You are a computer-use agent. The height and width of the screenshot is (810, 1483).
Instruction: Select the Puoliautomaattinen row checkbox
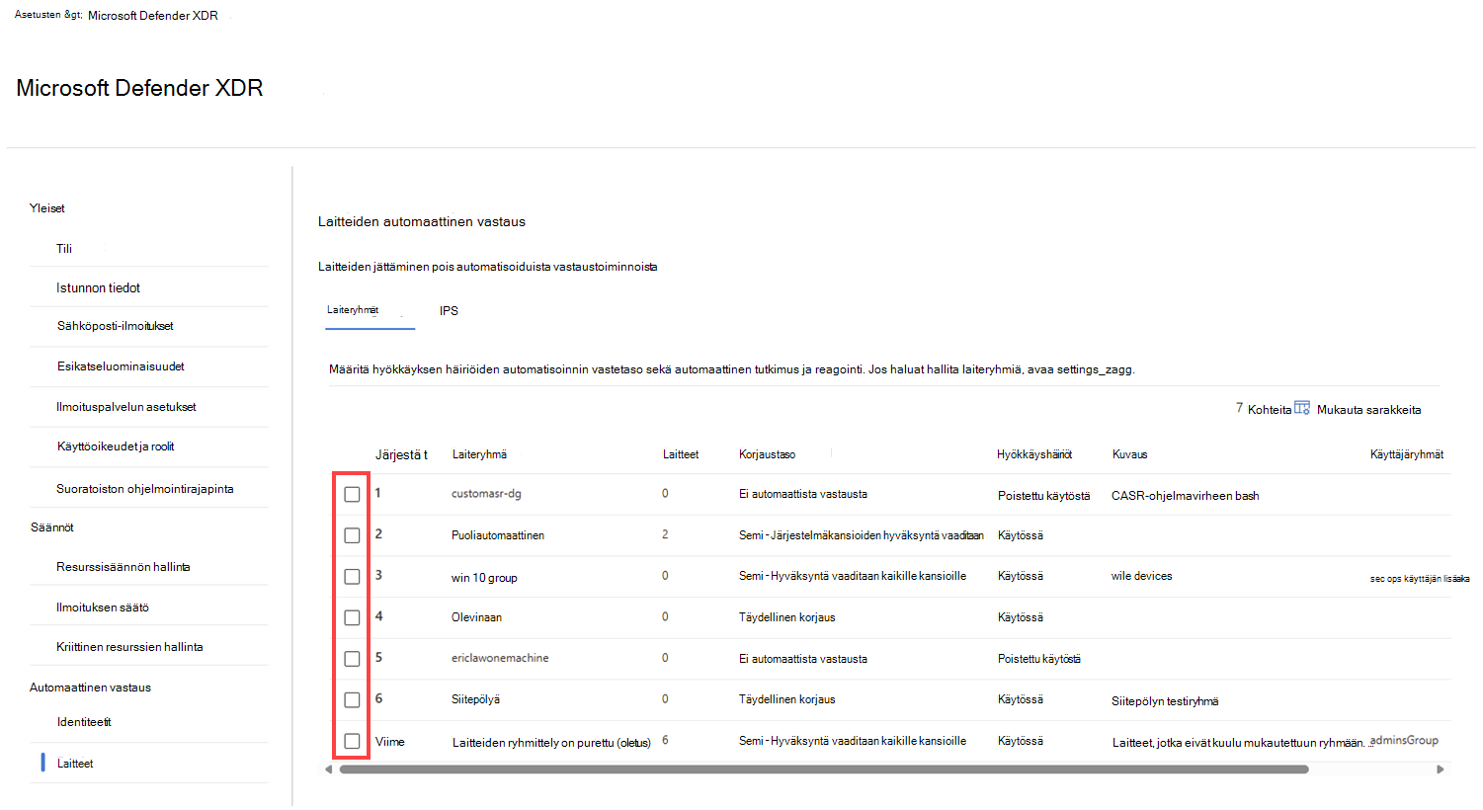tap(352, 535)
